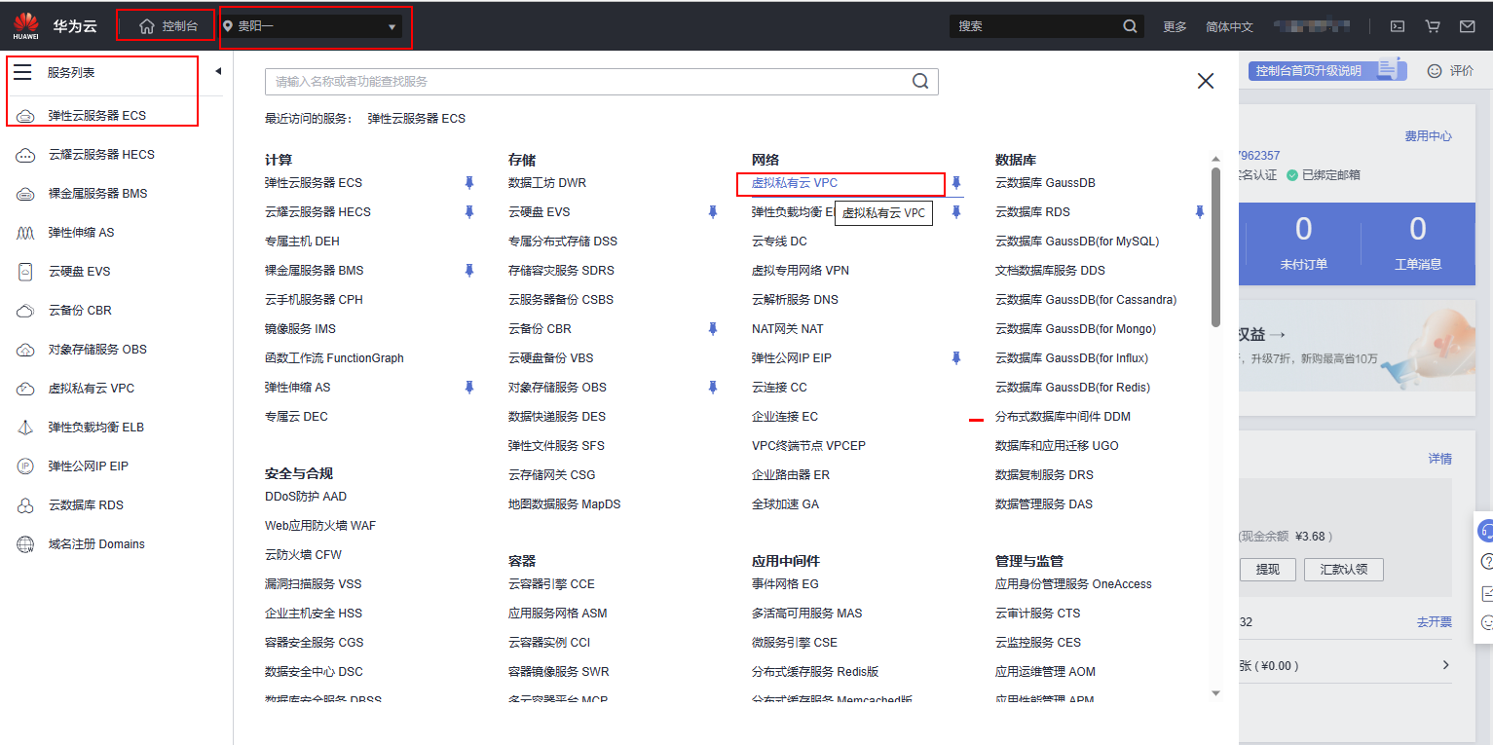Select 弹性负载均衡 ELB in the left sidebar
This screenshot has width=1493, height=745.
[x=96, y=428]
